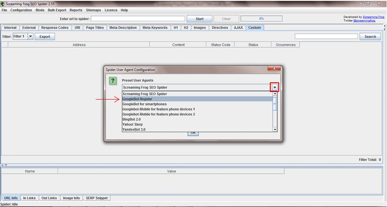Switch to the SERP Snippet tab
The width and height of the screenshot is (387, 207).
97,198
